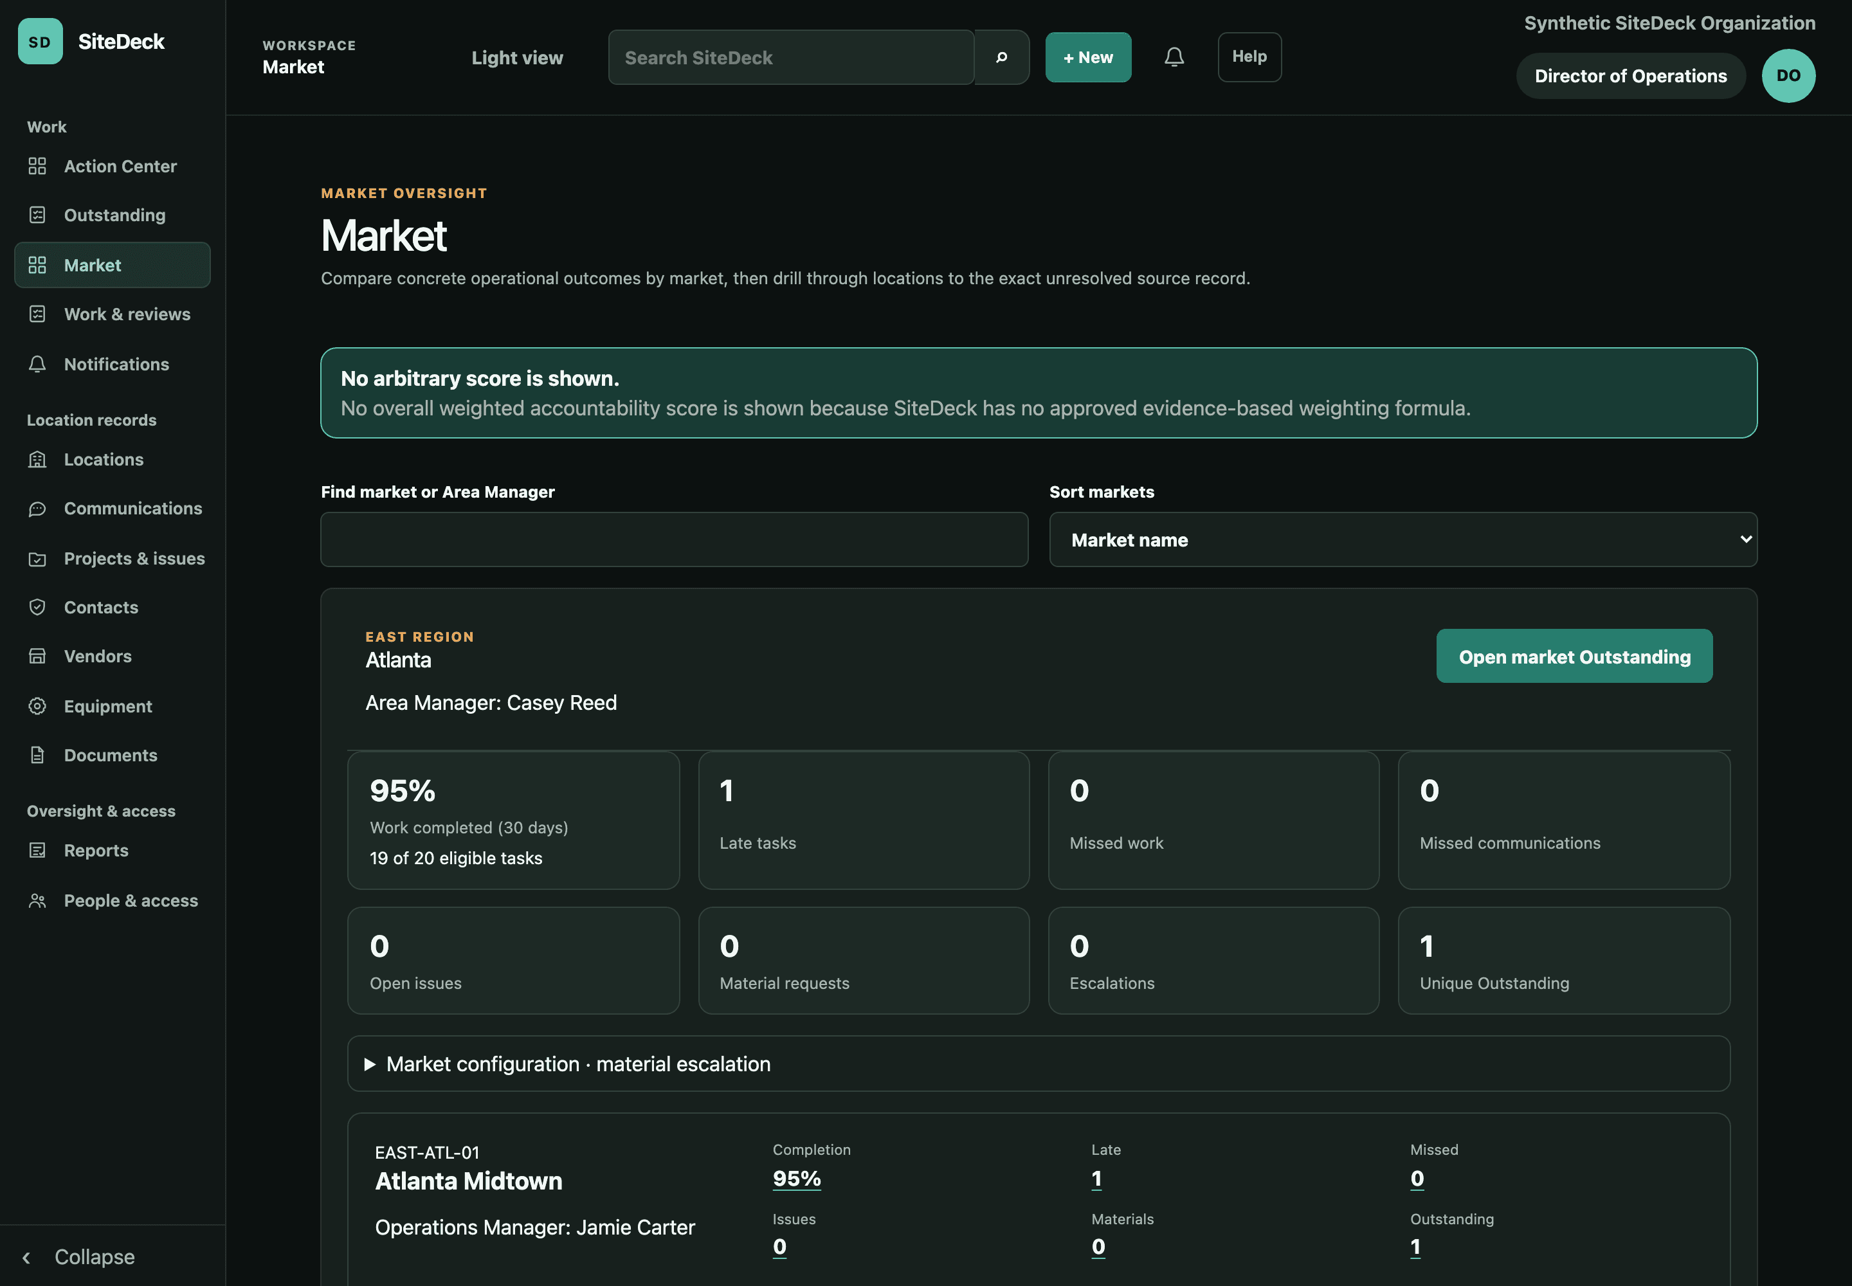The height and width of the screenshot is (1286, 1852).
Task: Click Find market or Area Manager field
Action: (674, 540)
